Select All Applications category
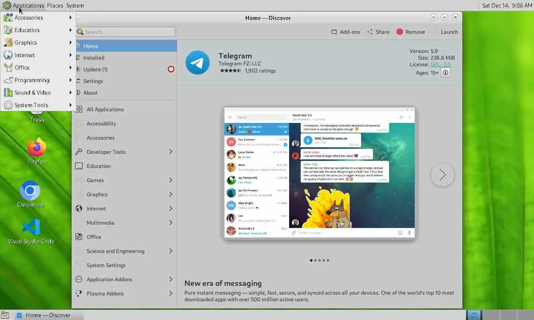 click(124, 109)
